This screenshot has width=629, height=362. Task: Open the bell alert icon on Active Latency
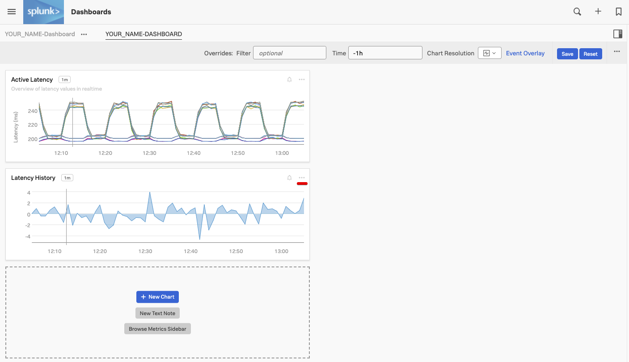(289, 79)
